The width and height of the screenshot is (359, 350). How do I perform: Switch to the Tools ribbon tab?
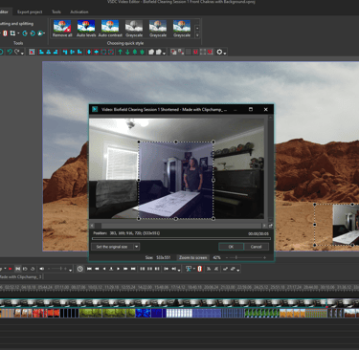56,11
